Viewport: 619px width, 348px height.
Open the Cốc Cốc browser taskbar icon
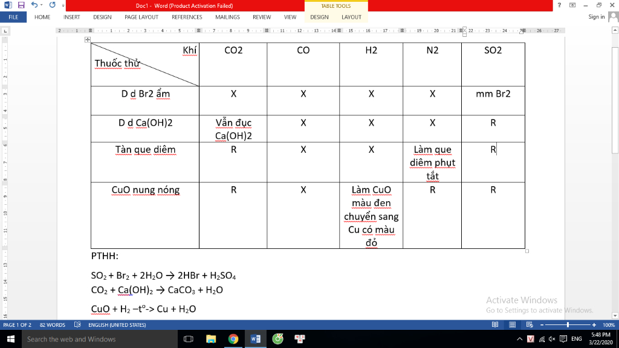278,339
